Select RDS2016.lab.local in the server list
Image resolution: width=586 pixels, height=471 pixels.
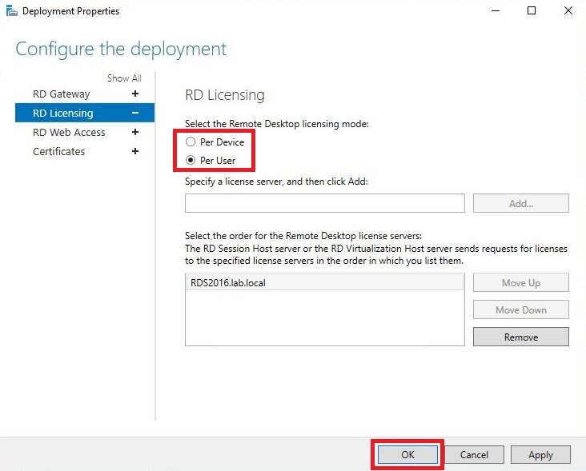324,282
